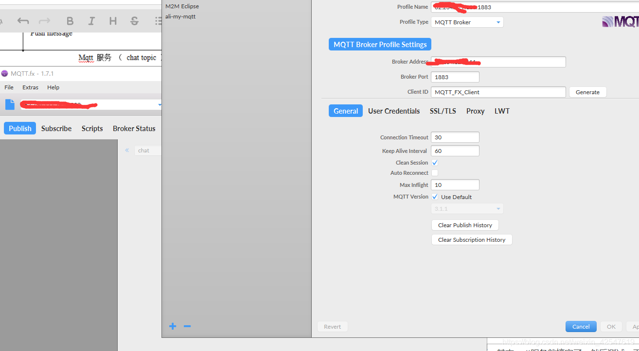Collapse topic panel with double chevron icon

127,150
